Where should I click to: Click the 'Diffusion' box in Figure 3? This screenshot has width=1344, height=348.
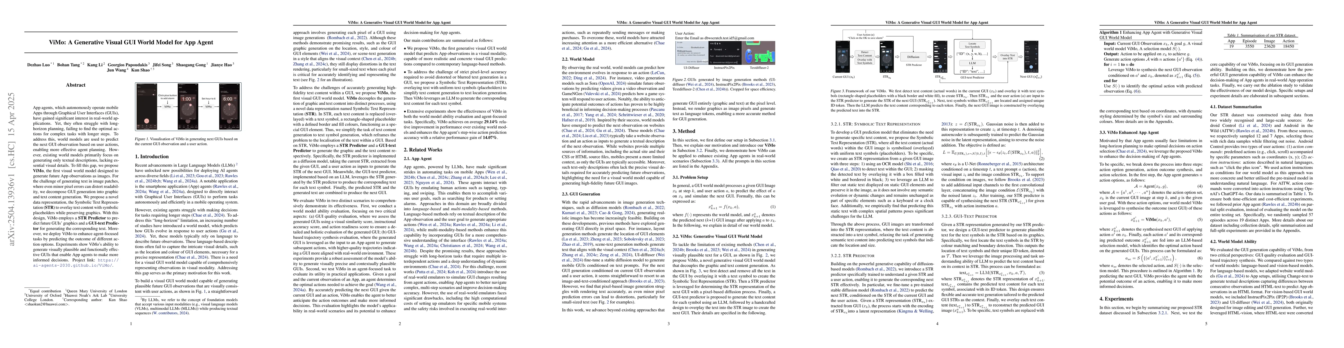pos(913,57)
